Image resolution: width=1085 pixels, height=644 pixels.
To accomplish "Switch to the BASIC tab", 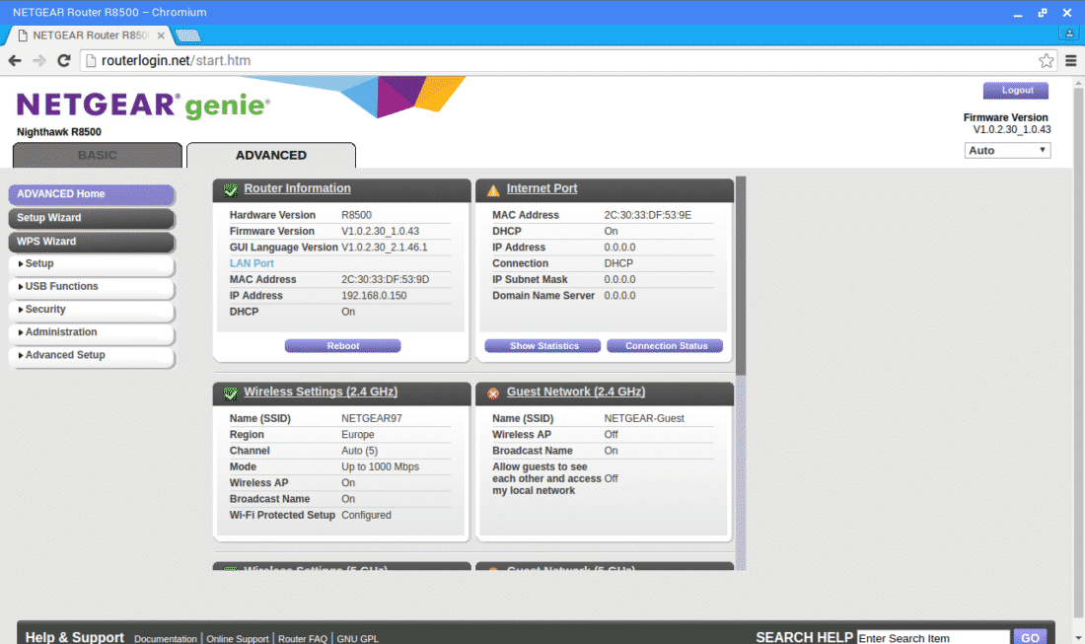I will [x=98, y=155].
